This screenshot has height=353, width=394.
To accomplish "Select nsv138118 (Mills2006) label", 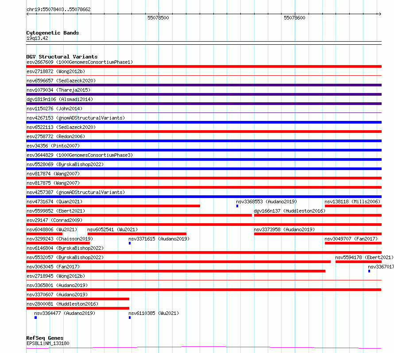I will point(352,202).
